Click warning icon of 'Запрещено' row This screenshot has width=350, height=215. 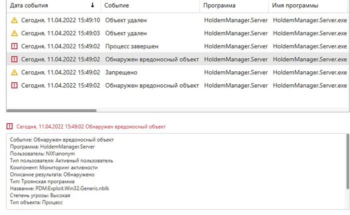click(14, 72)
